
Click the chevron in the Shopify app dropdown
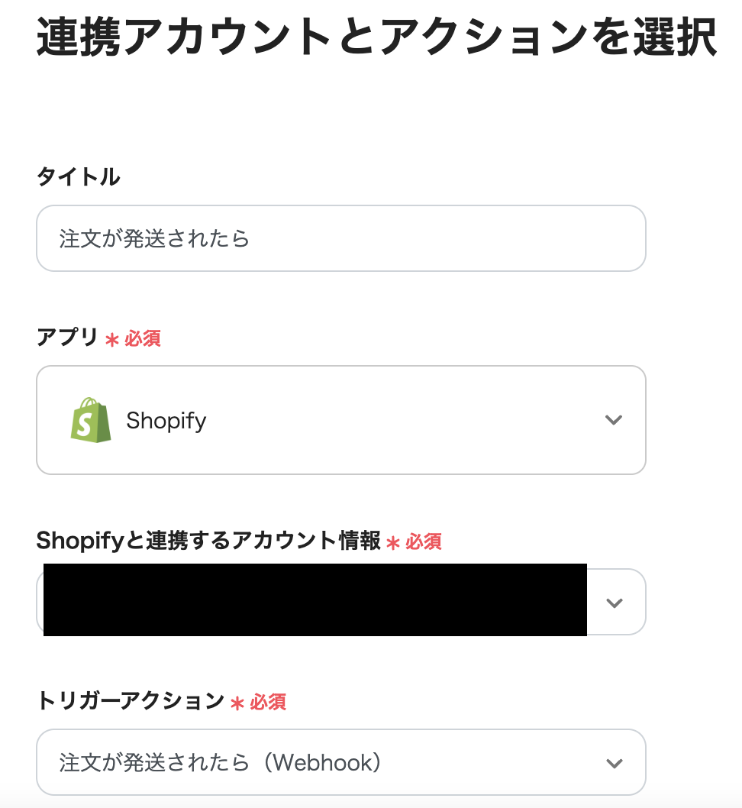613,420
